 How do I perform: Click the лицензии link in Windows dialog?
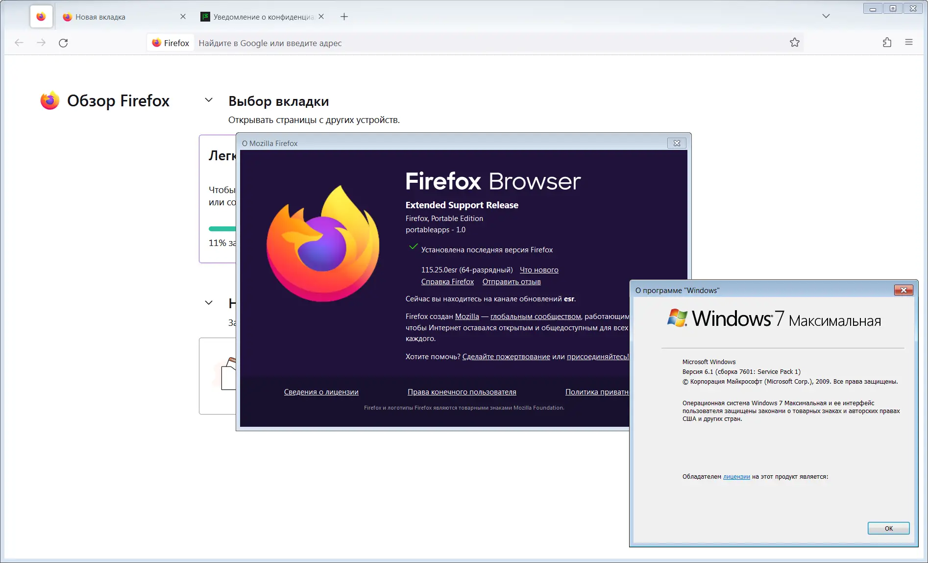735,476
